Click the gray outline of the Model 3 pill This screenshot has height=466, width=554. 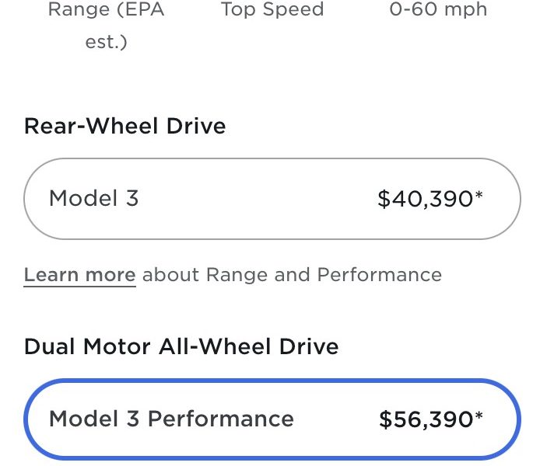[x=272, y=158]
